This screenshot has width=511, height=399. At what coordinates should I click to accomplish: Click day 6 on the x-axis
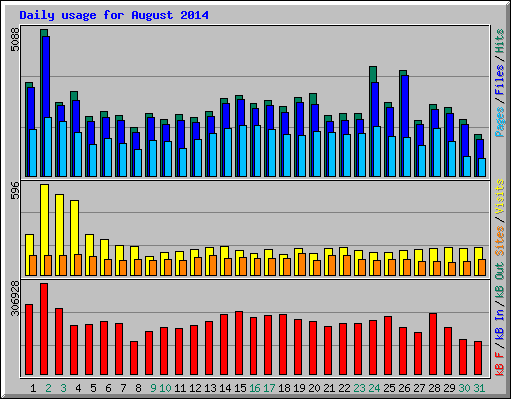[x=108, y=388]
